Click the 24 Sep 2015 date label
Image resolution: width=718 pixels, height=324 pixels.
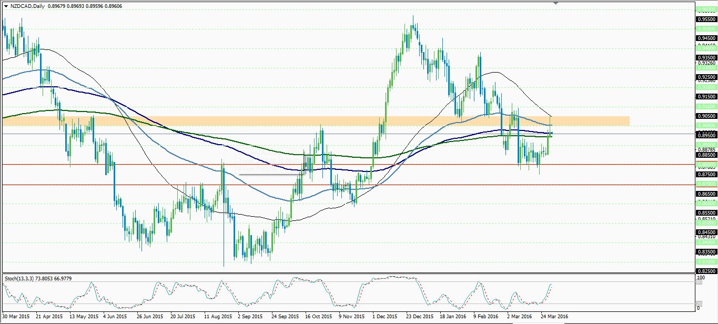click(x=285, y=317)
